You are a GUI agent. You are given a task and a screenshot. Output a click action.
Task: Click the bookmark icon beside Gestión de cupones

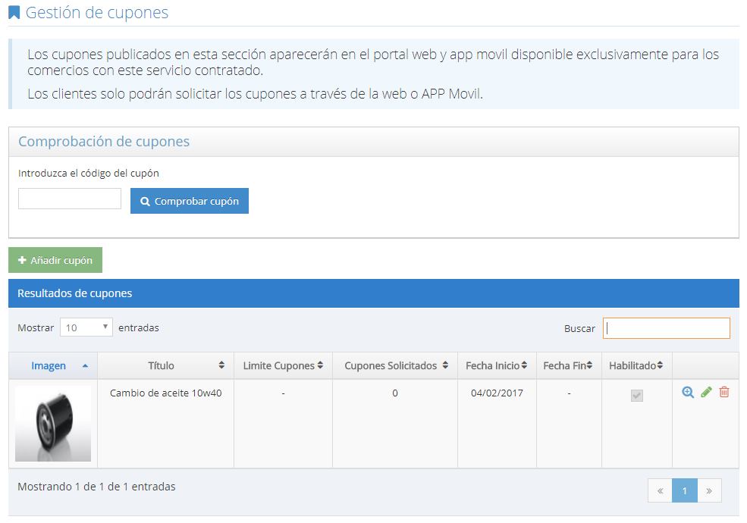point(14,13)
